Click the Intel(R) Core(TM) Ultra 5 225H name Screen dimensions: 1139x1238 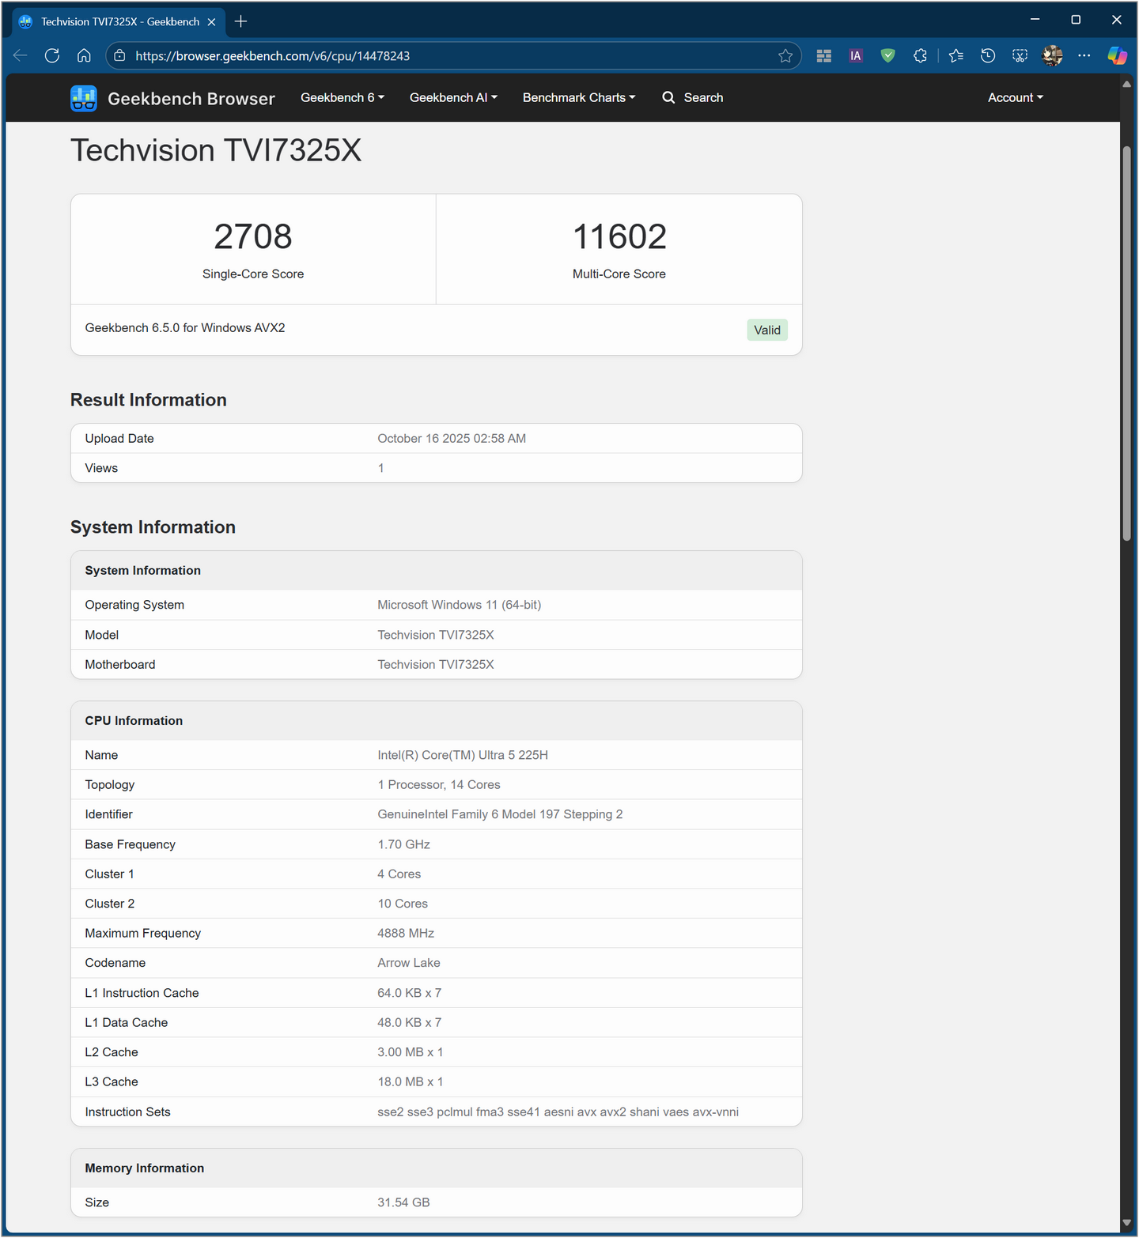coord(463,755)
